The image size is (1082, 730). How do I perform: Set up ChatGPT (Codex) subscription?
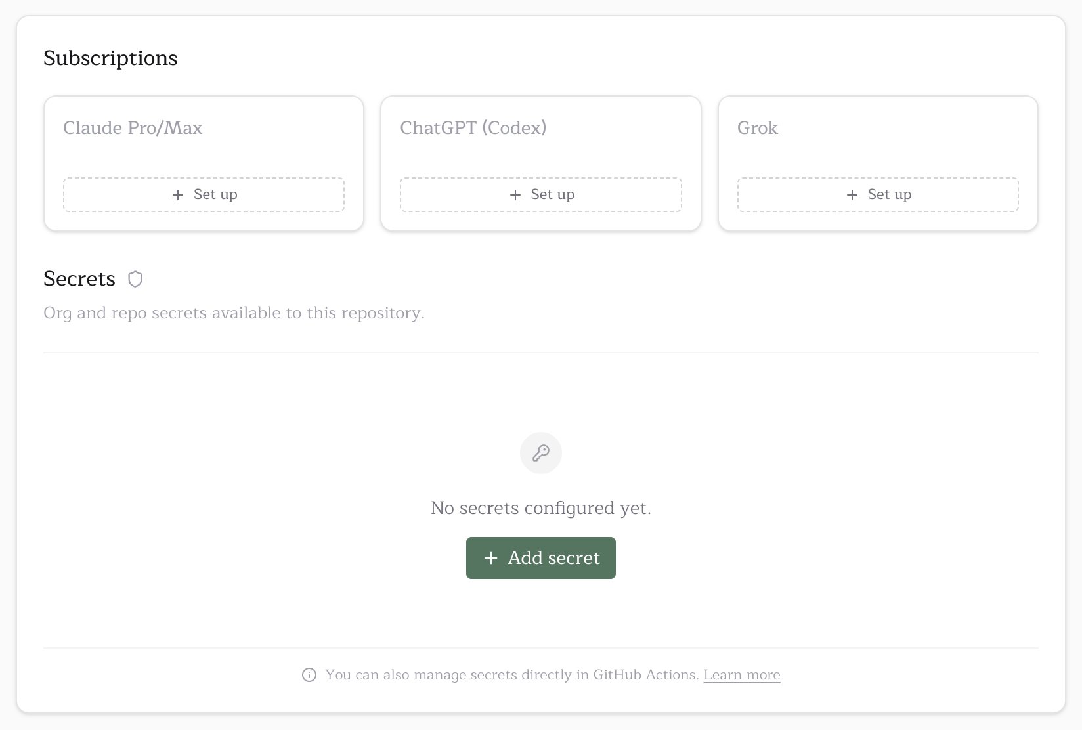(541, 194)
